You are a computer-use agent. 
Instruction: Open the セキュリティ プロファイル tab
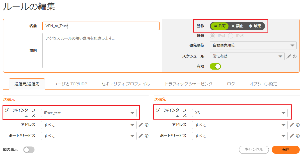tap(126, 84)
